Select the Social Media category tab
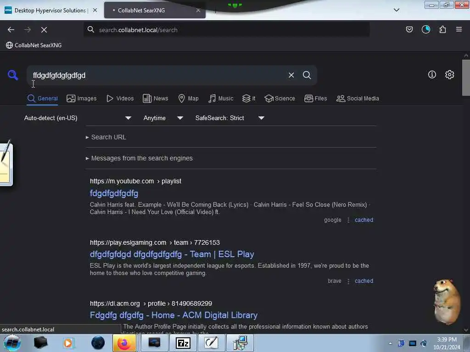470x352 pixels. point(358,99)
